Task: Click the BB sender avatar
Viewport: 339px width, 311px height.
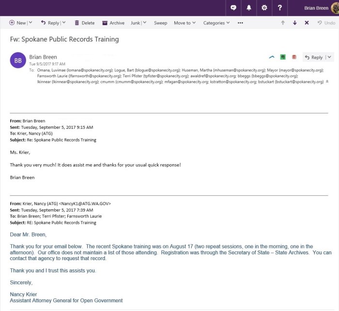Action: (x=17, y=61)
